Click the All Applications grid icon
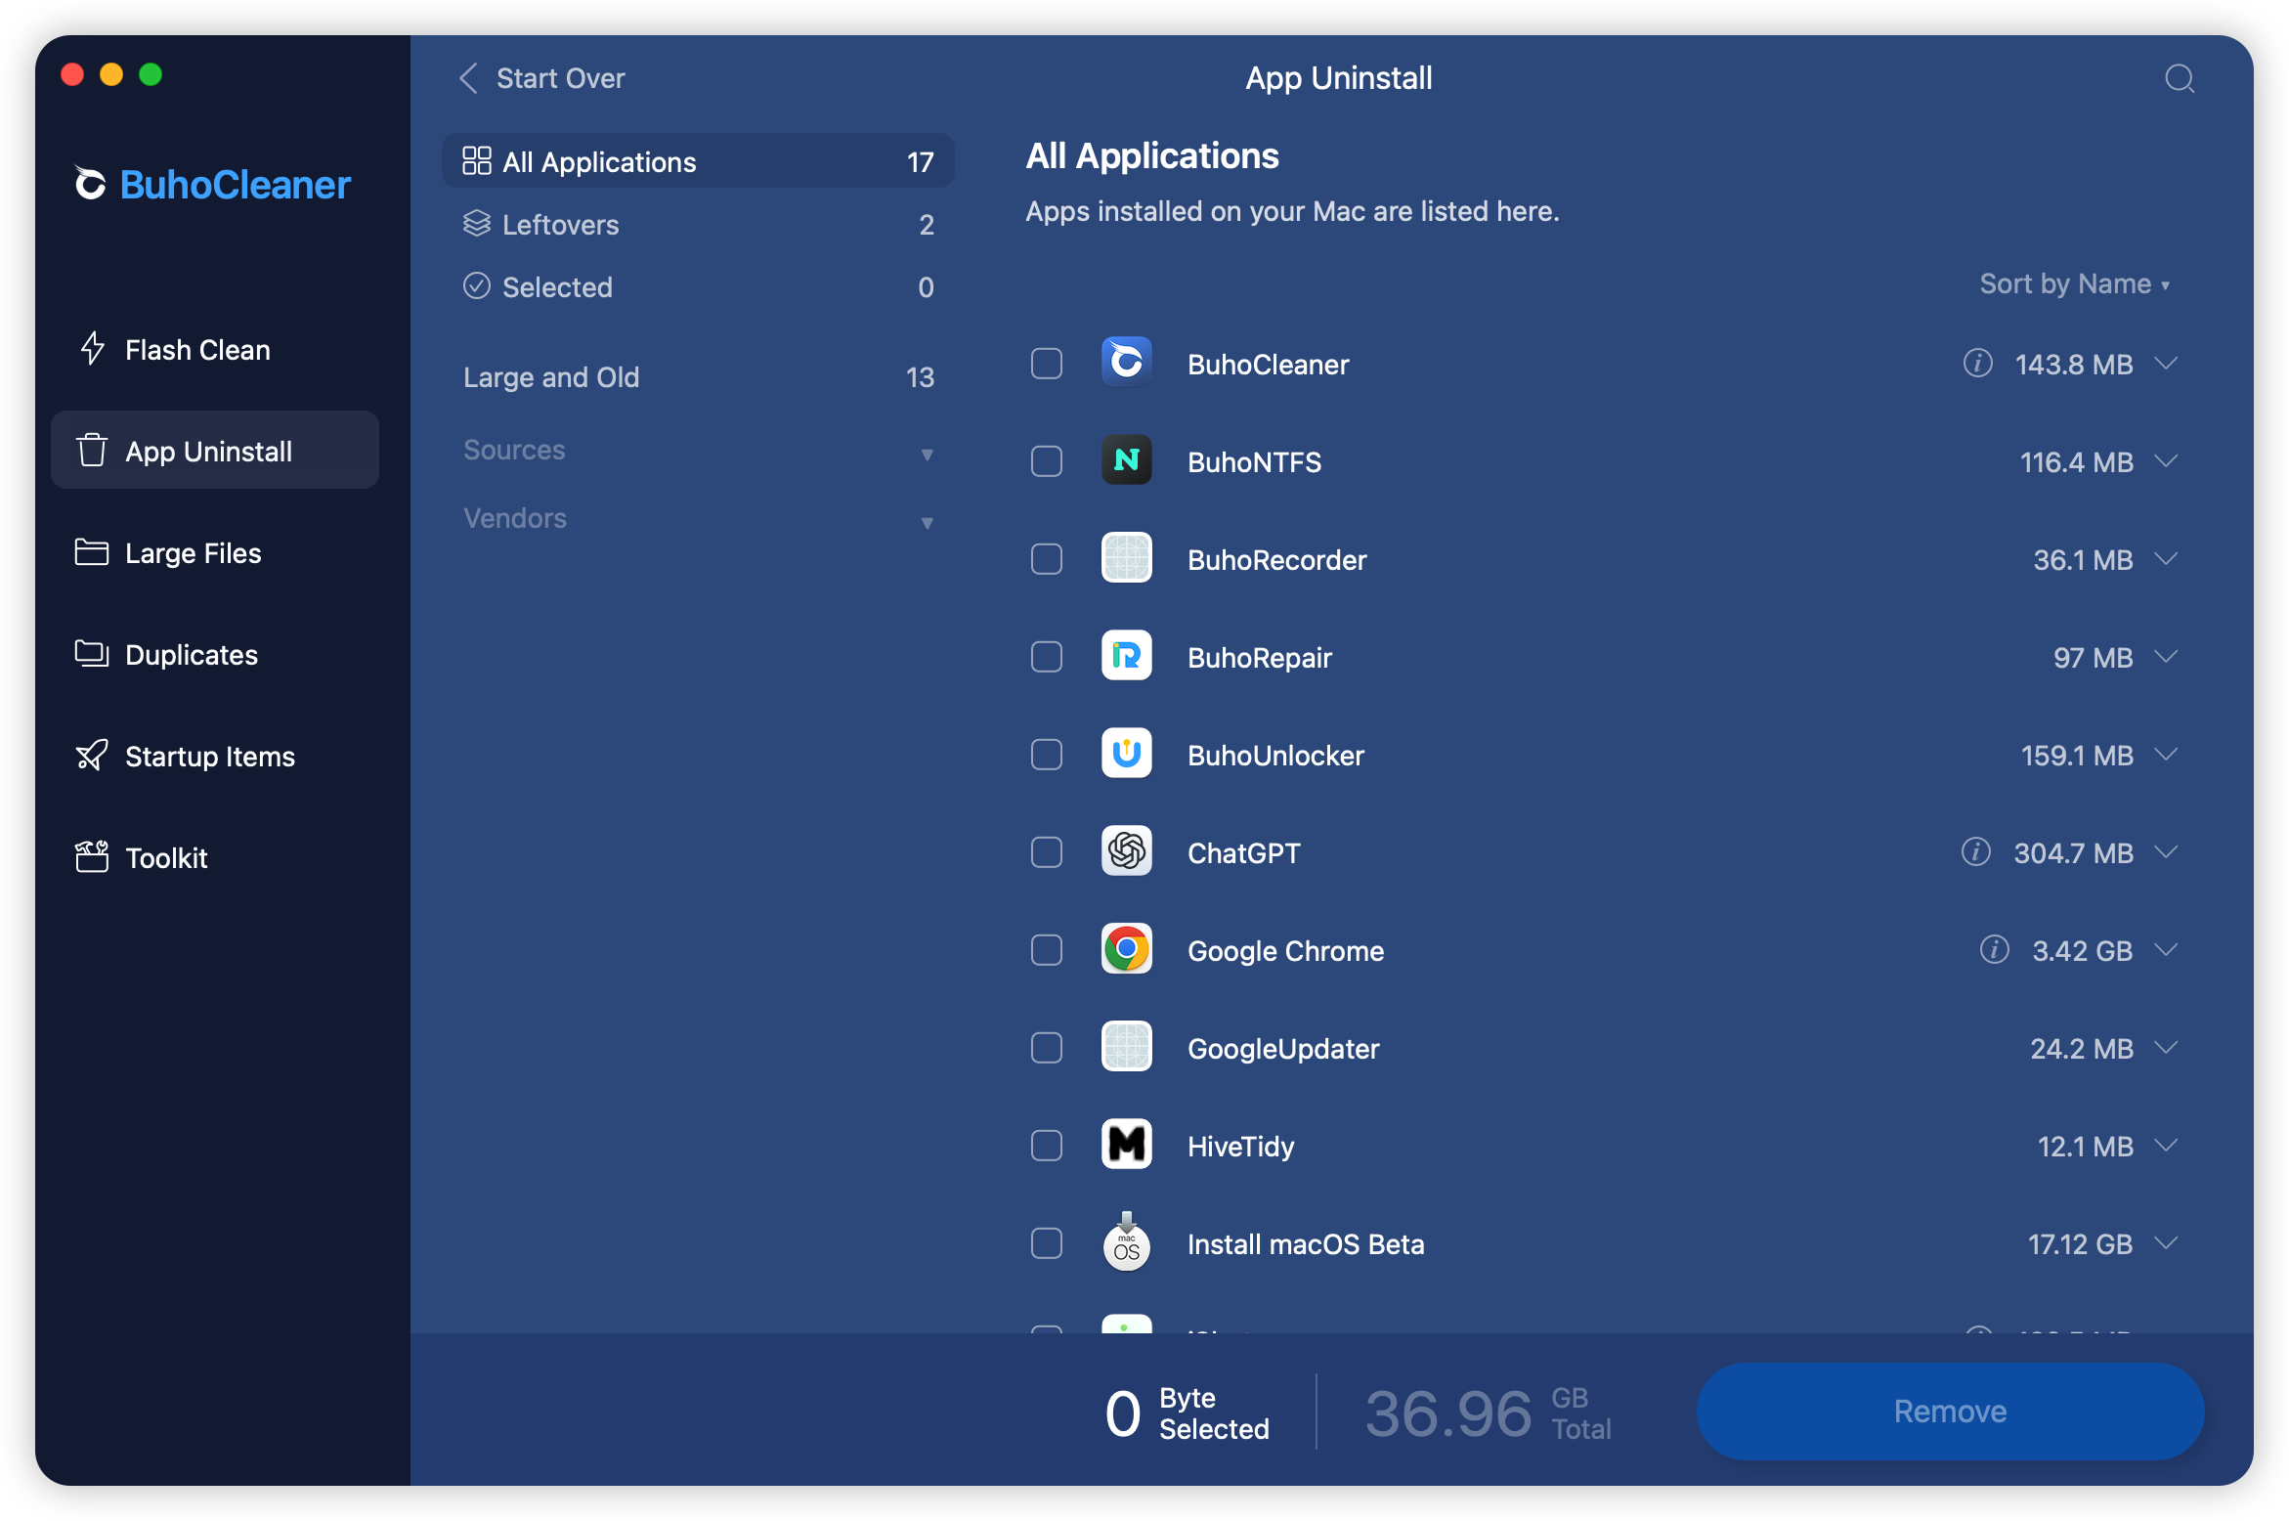The height and width of the screenshot is (1521, 2289). click(477, 160)
